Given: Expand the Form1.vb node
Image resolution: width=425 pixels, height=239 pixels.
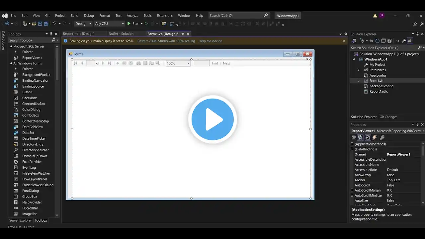Looking at the screenshot, I should [x=358, y=81].
